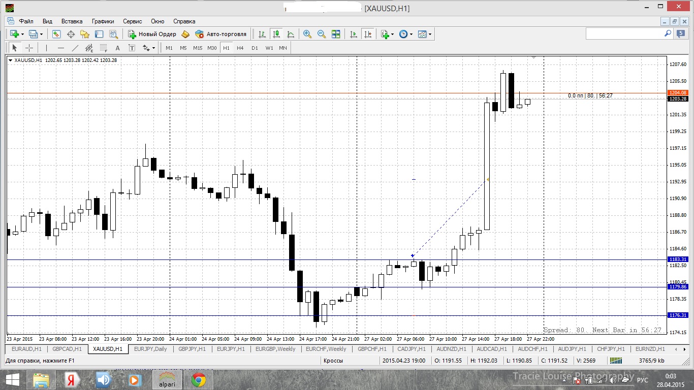The image size is (694, 390).
Task: Select the cursor arrow tool
Action: 14,48
